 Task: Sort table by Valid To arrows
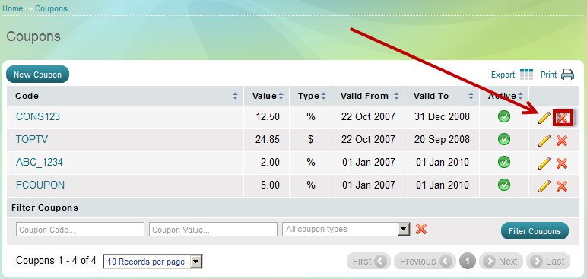point(471,97)
